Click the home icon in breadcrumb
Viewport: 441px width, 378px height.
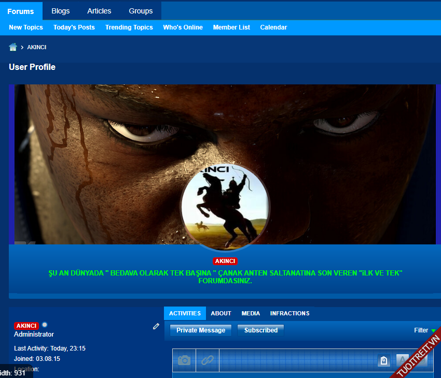[x=13, y=48]
